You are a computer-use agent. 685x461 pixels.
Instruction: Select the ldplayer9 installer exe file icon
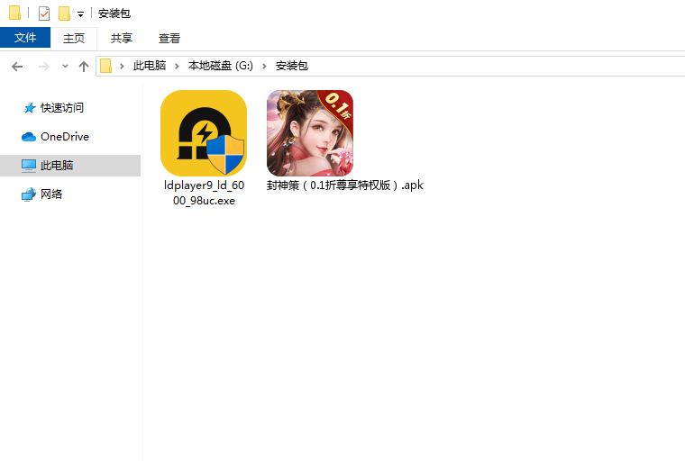pos(203,133)
